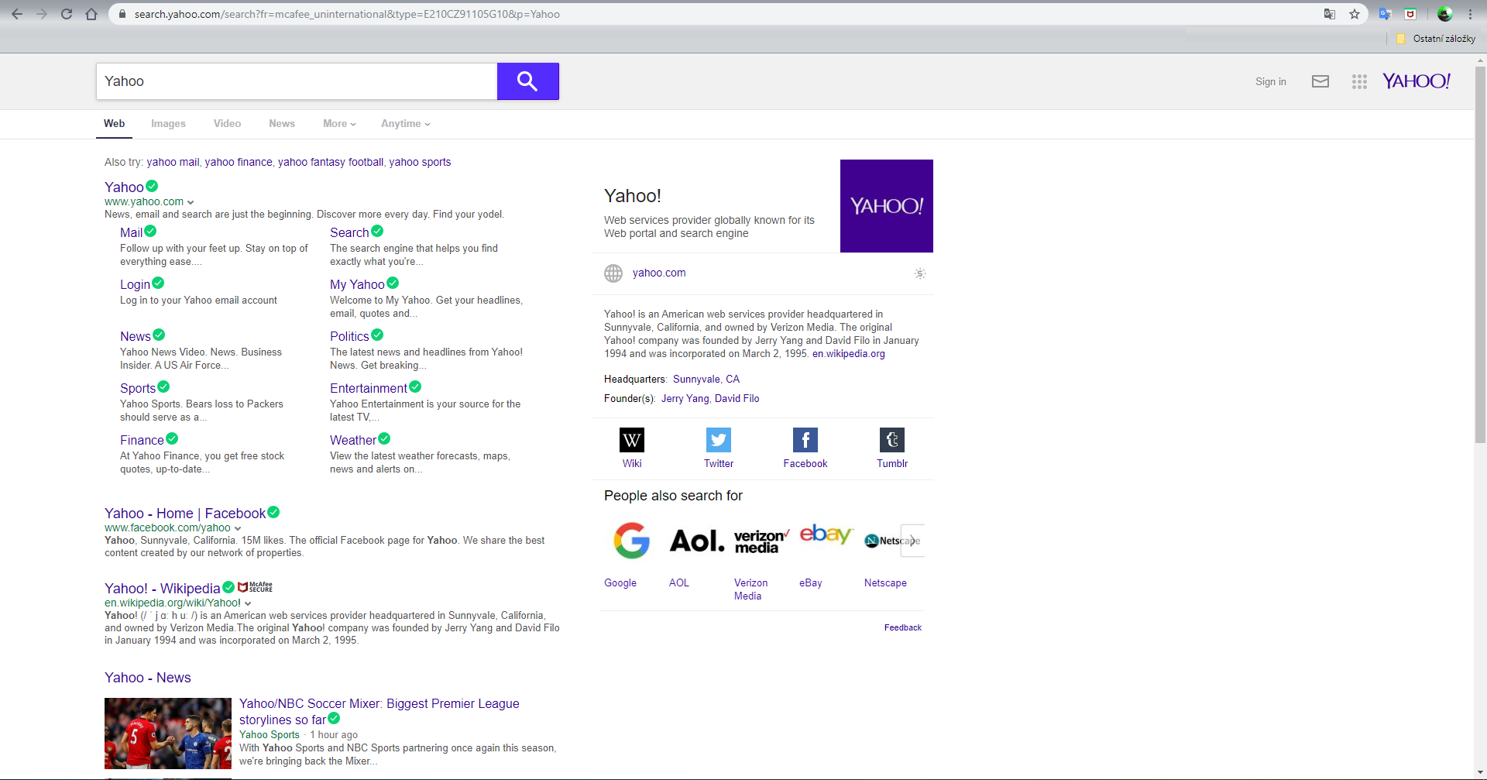Switch to the Images search tab
Viewport: 1487px width, 780px height.
(x=168, y=124)
